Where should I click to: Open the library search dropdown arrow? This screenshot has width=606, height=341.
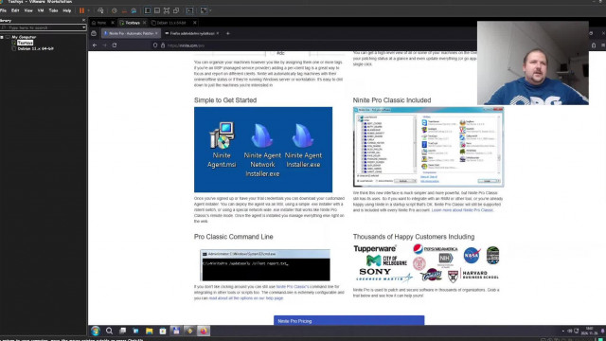click(84, 27)
